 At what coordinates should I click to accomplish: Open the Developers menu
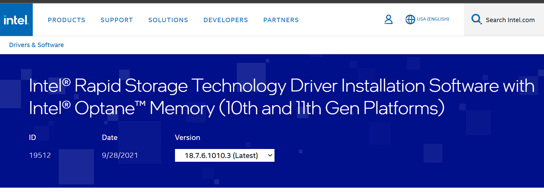[226, 20]
